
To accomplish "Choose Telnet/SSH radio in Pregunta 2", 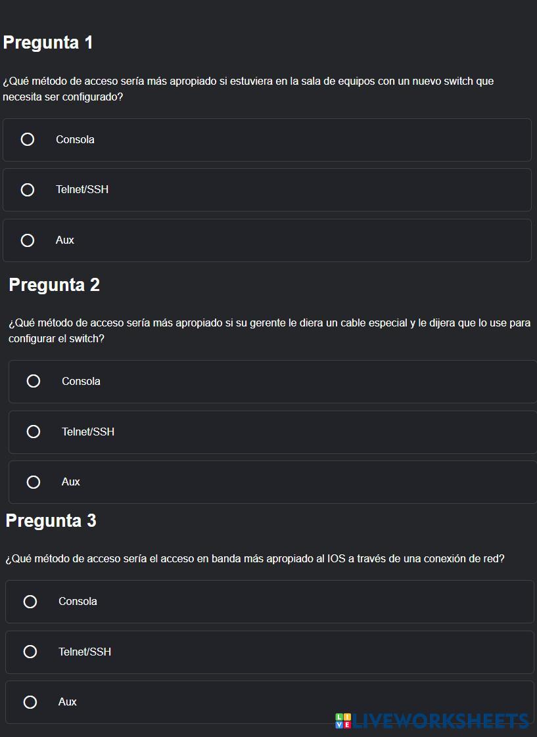I will click(x=34, y=432).
